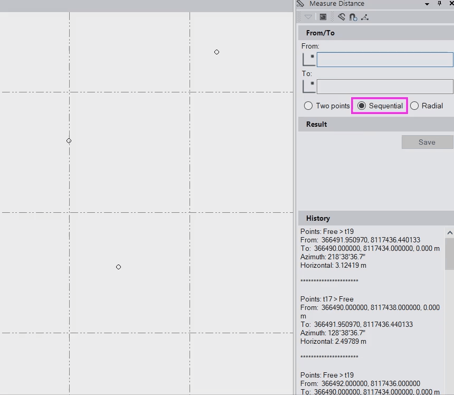Click inside the From input field
This screenshot has width=454, height=395.
pos(384,59)
